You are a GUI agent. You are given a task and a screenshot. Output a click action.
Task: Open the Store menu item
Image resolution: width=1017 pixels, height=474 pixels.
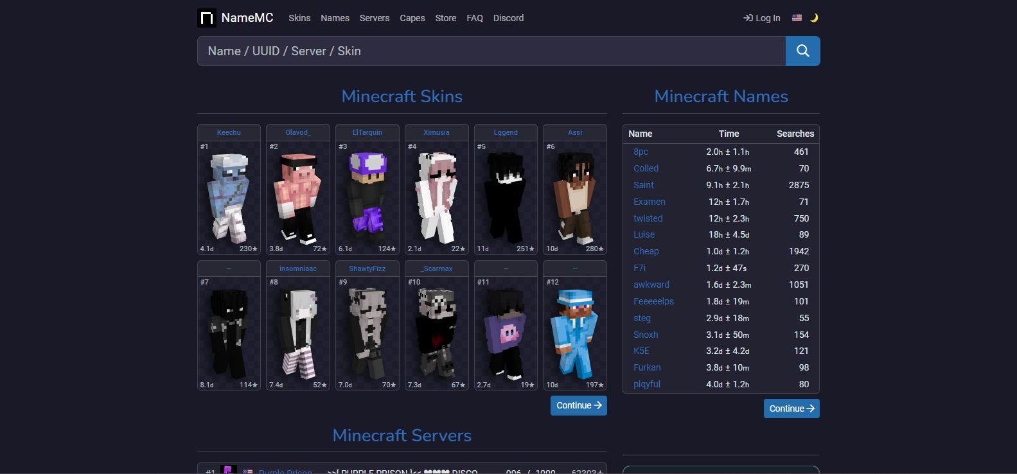click(x=446, y=18)
